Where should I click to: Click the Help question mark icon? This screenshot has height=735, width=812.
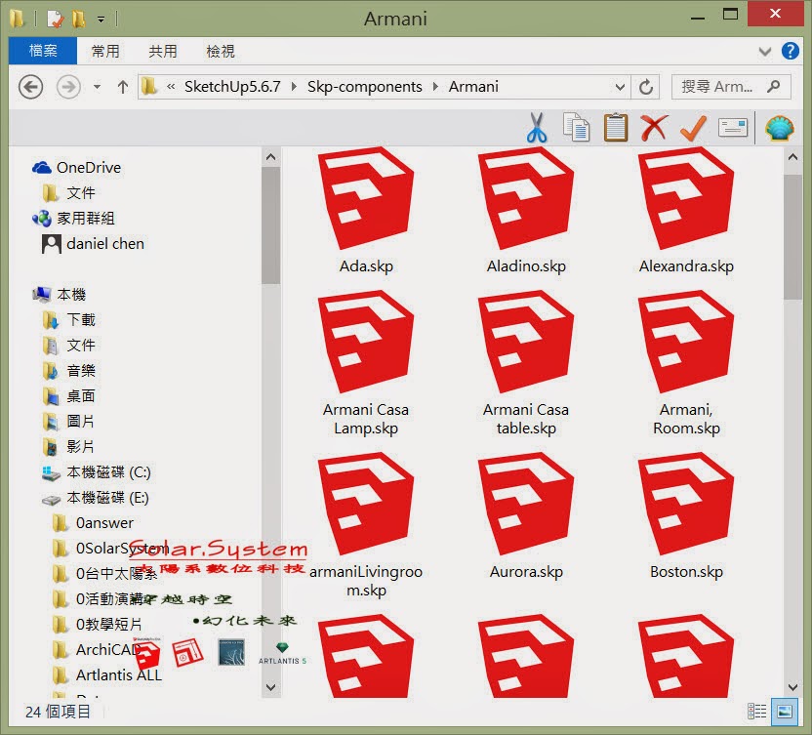click(x=791, y=52)
